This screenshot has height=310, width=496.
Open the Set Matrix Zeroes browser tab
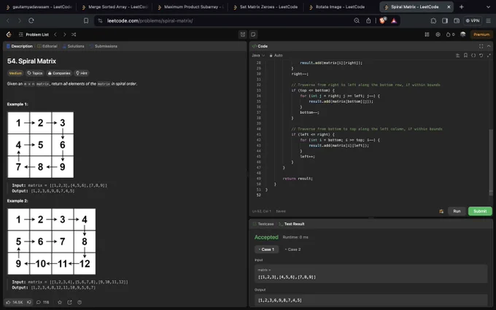pos(266,7)
